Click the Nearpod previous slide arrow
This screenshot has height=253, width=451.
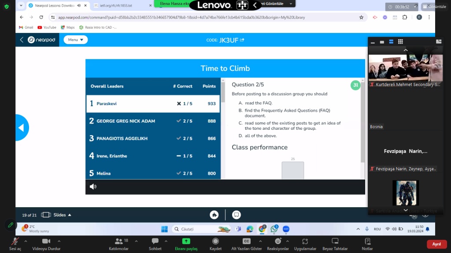click(x=21, y=128)
